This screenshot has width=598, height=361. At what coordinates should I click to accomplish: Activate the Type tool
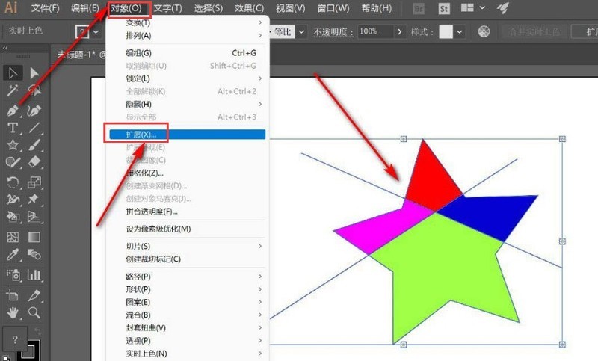tap(13, 128)
